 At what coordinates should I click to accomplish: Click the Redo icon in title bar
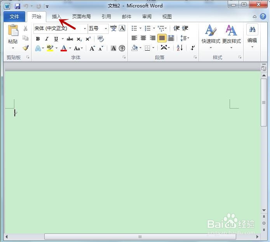coord(38,6)
